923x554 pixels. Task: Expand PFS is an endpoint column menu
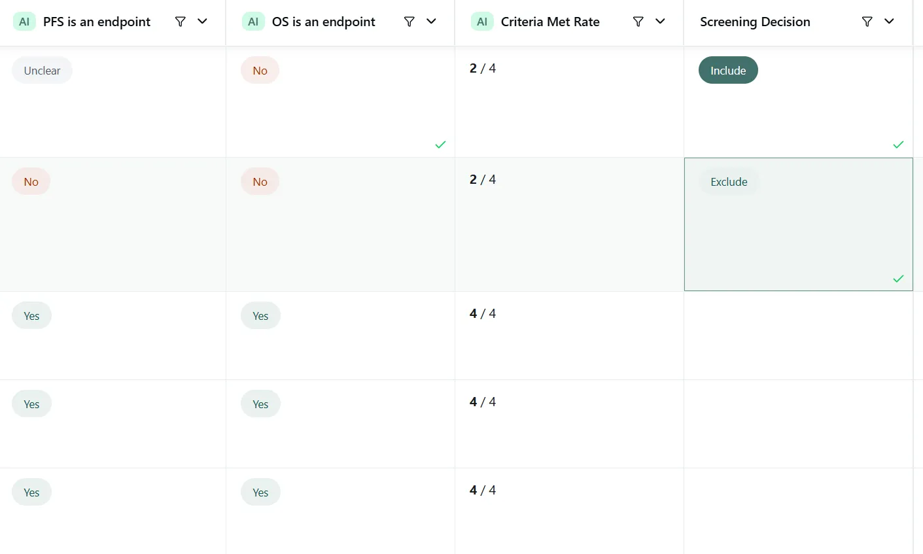[x=203, y=22]
